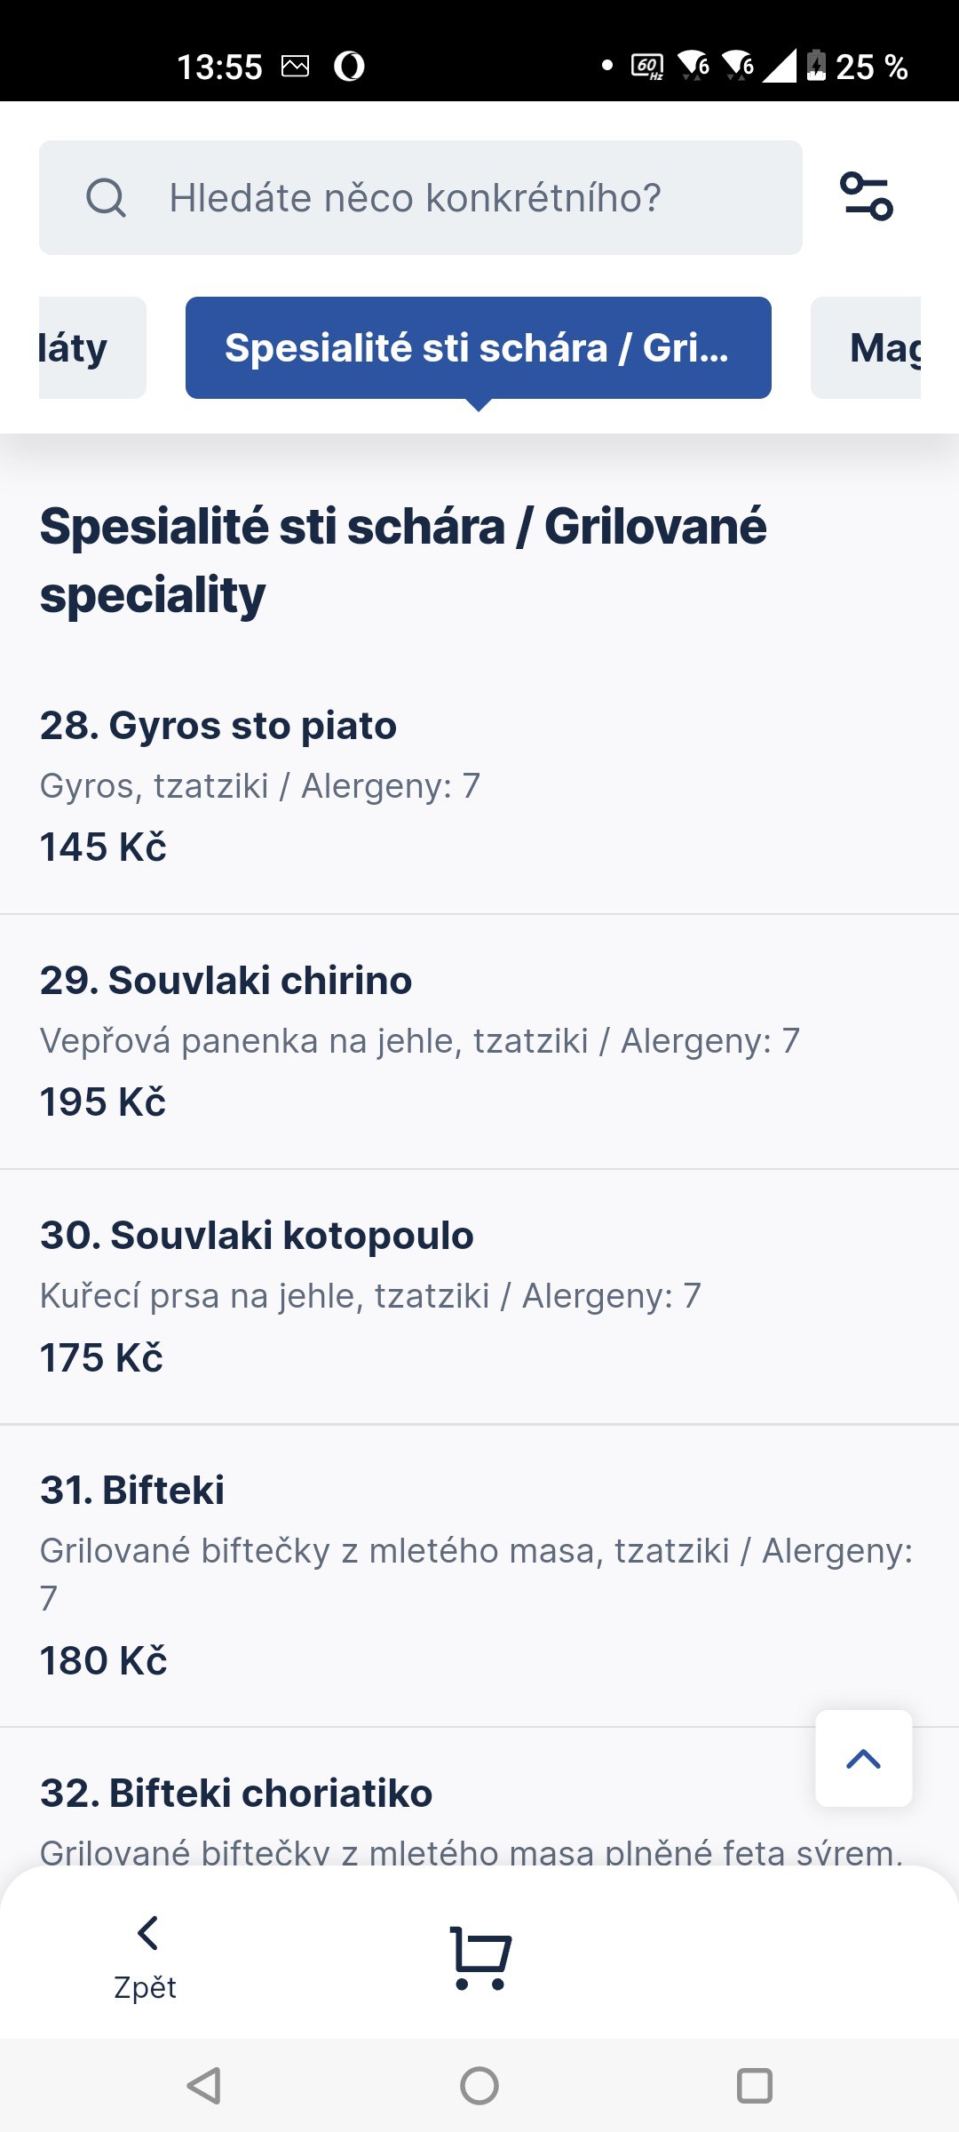
Task: Tap the search magnifier icon
Action: click(x=106, y=197)
